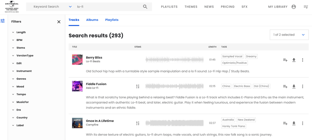Select the Electric Bass tag
This screenshot has height=140, width=312.
click(242, 86)
